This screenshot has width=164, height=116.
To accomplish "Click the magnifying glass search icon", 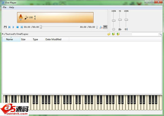I will click(x=160, y=34).
